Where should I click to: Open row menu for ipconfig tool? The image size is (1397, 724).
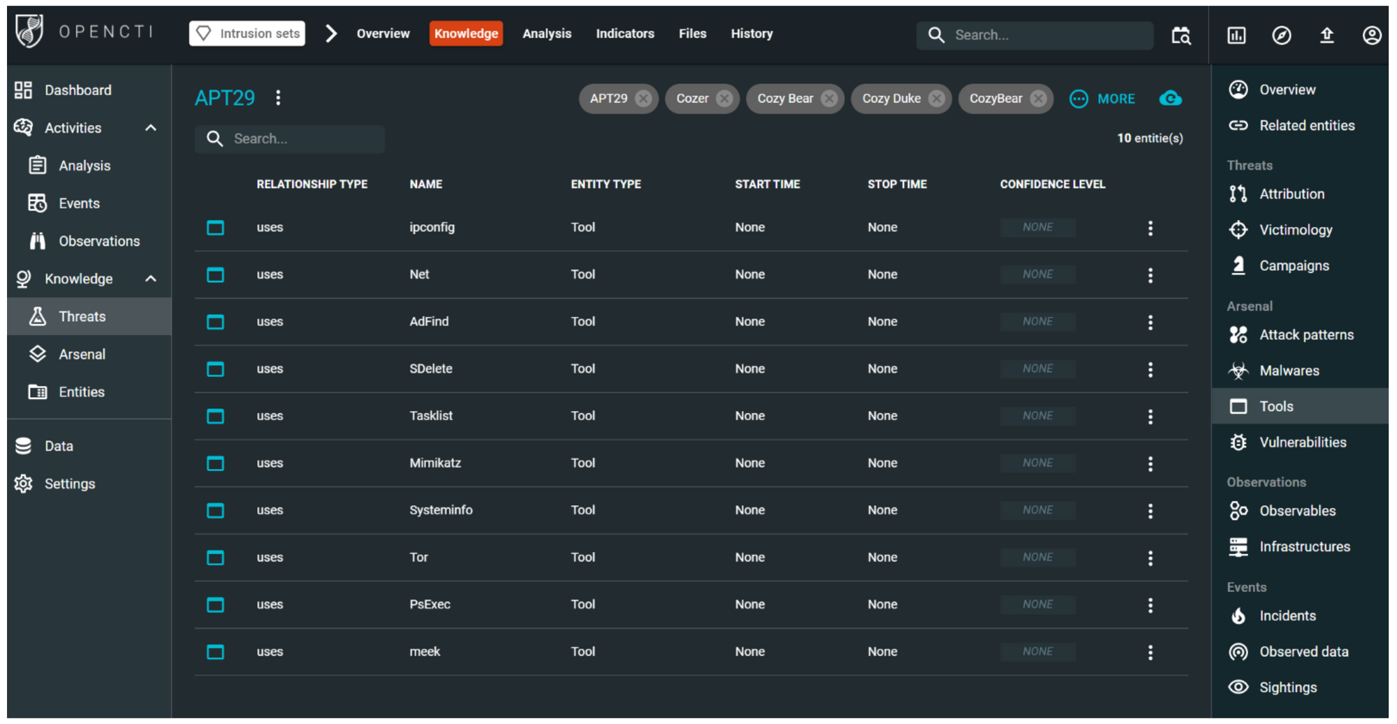1150,228
